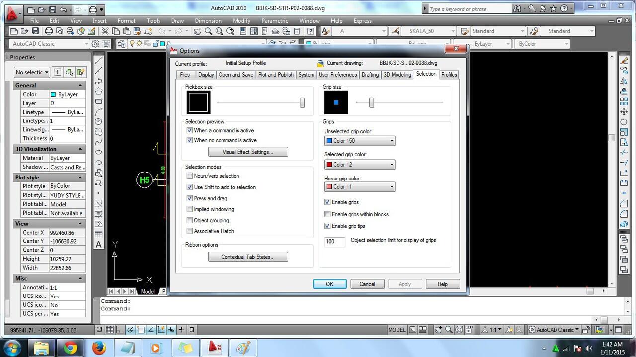The width and height of the screenshot is (636, 357).
Task: Switch to the Display tab
Action: tap(206, 75)
